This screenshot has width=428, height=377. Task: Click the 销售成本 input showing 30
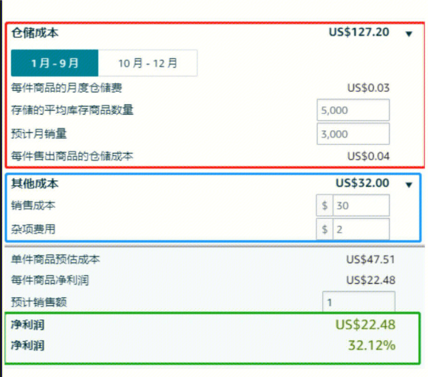[361, 206]
